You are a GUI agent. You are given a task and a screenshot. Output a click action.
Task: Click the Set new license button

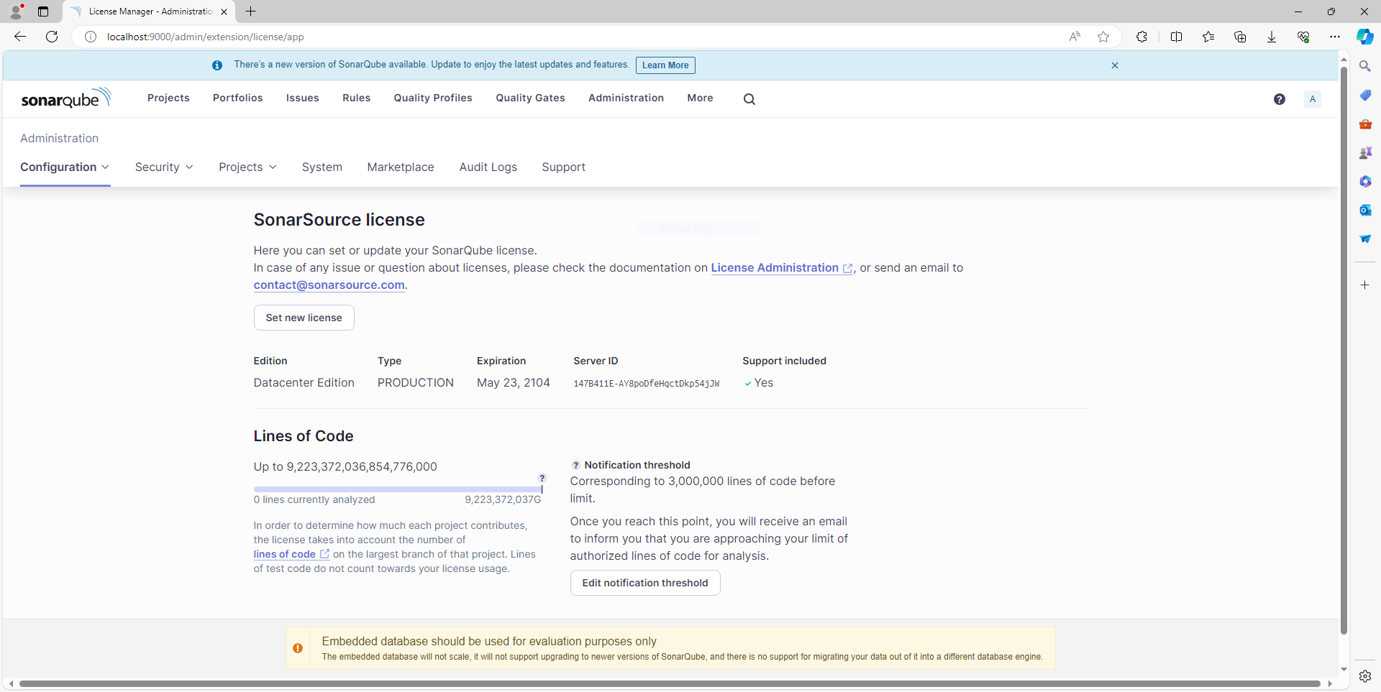tap(304, 318)
